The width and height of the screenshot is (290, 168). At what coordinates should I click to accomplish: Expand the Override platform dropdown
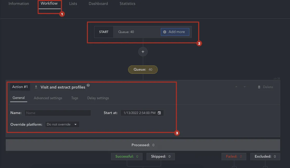62,124
